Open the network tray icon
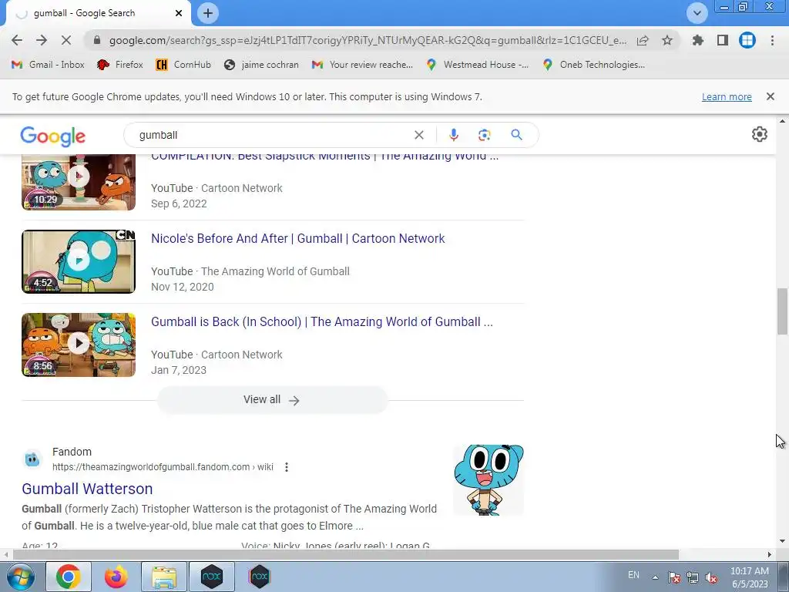This screenshot has width=789, height=592. tap(693, 578)
